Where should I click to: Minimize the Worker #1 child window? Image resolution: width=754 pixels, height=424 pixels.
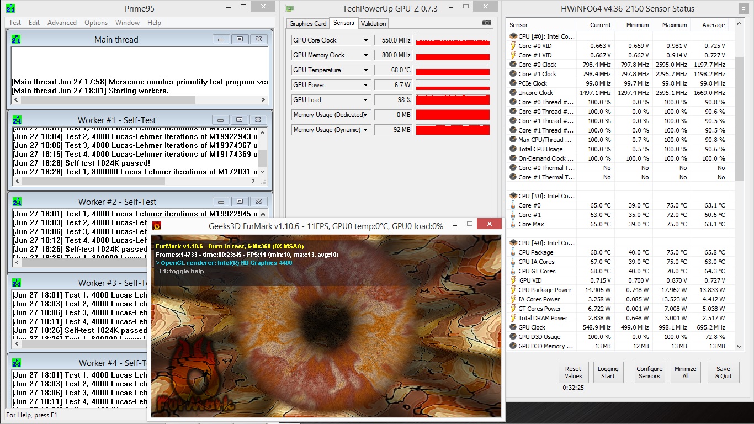[220, 120]
